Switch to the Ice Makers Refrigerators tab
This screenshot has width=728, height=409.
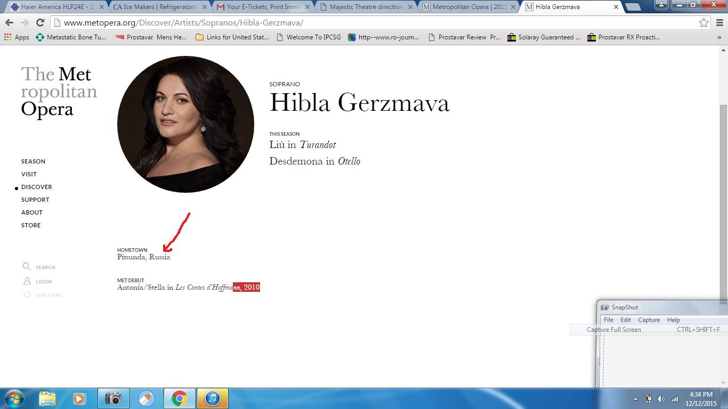point(159,7)
